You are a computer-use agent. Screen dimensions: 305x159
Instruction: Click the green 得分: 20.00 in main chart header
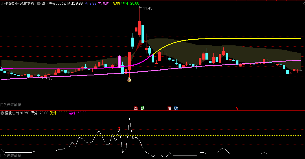coord(130,3)
